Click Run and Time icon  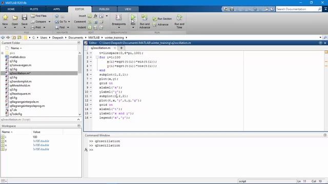(179, 17)
